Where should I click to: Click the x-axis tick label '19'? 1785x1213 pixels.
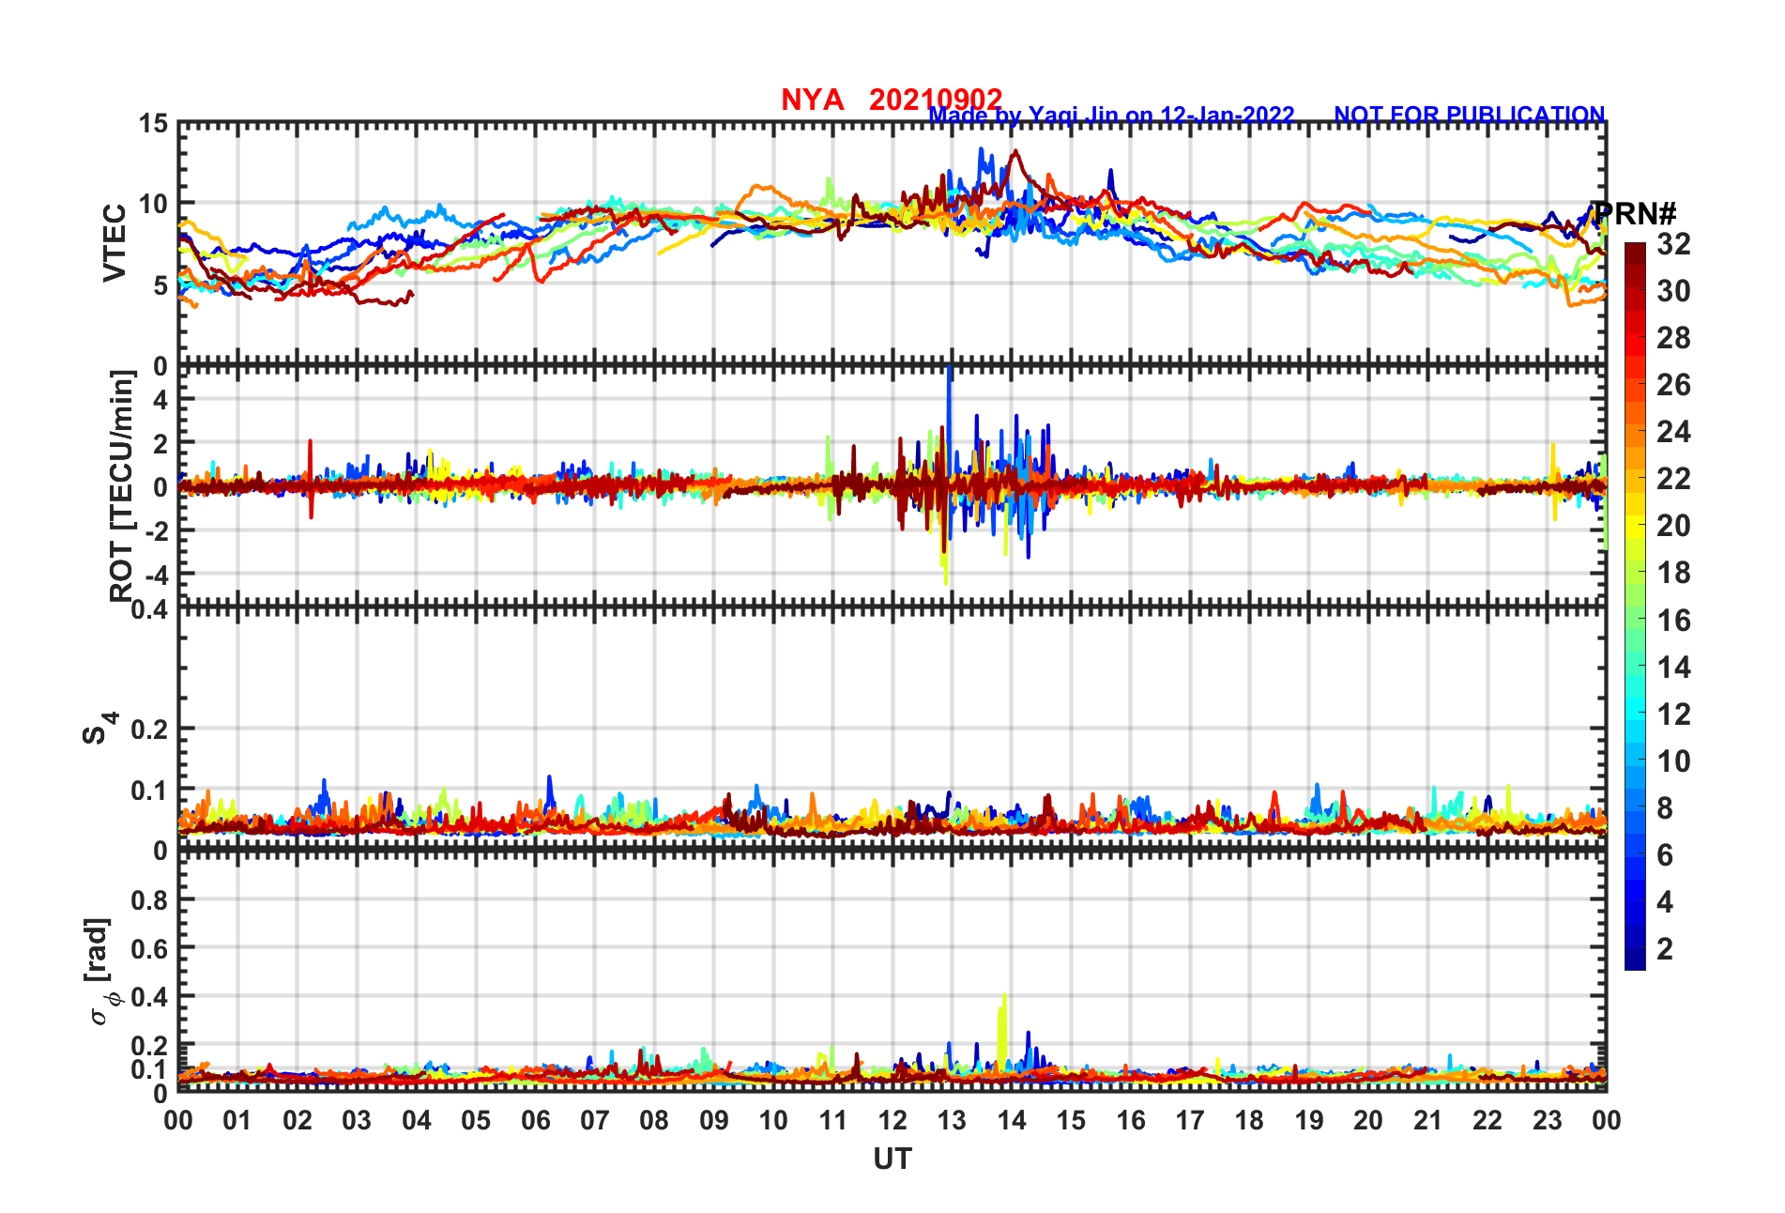point(1309,1120)
